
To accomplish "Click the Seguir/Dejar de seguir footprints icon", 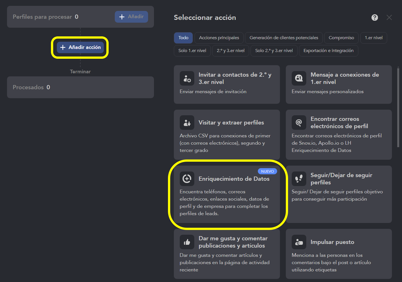I will click(299, 179).
